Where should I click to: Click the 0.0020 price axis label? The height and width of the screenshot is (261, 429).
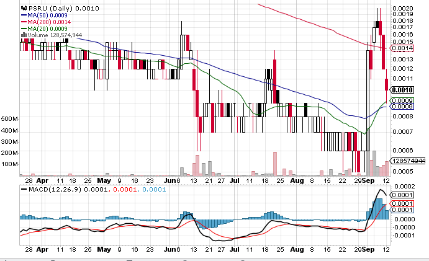(403, 9)
